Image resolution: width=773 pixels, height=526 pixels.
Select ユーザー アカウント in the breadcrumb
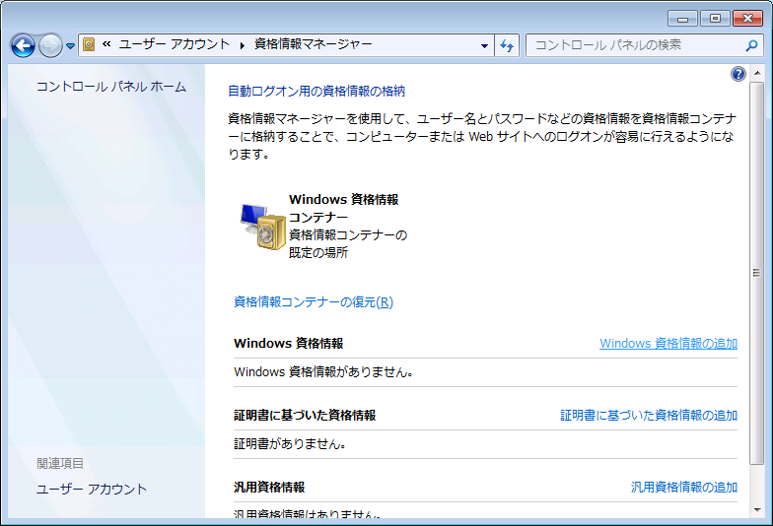point(175,44)
